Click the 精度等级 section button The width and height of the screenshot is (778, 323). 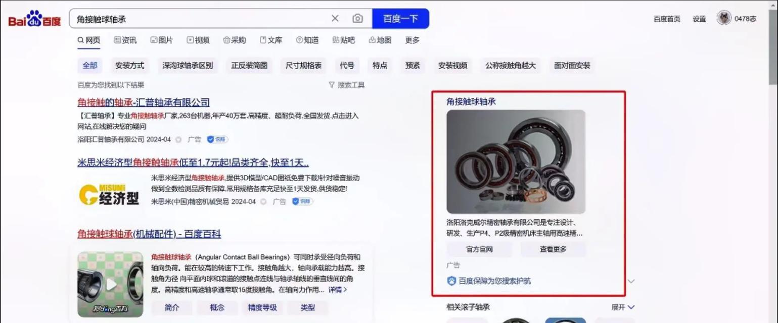[x=262, y=307]
